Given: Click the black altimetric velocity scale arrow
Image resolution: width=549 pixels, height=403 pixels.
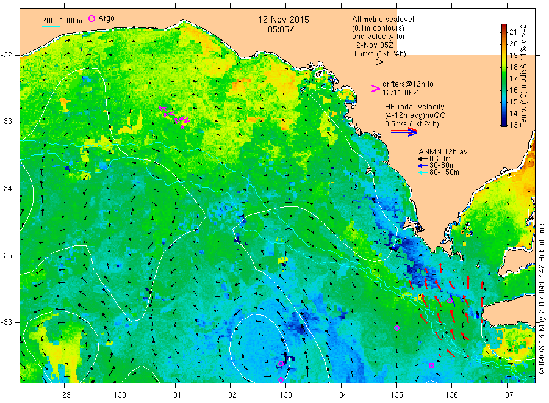Looking at the screenshot, I should [x=371, y=62].
